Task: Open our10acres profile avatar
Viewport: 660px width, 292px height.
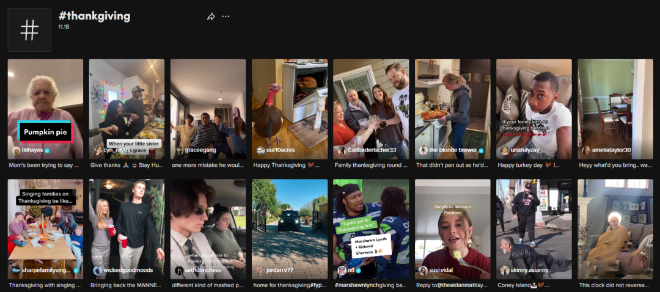Action: 260,151
